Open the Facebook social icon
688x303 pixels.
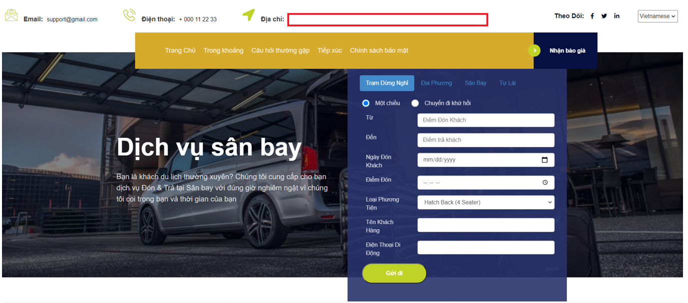coord(592,16)
